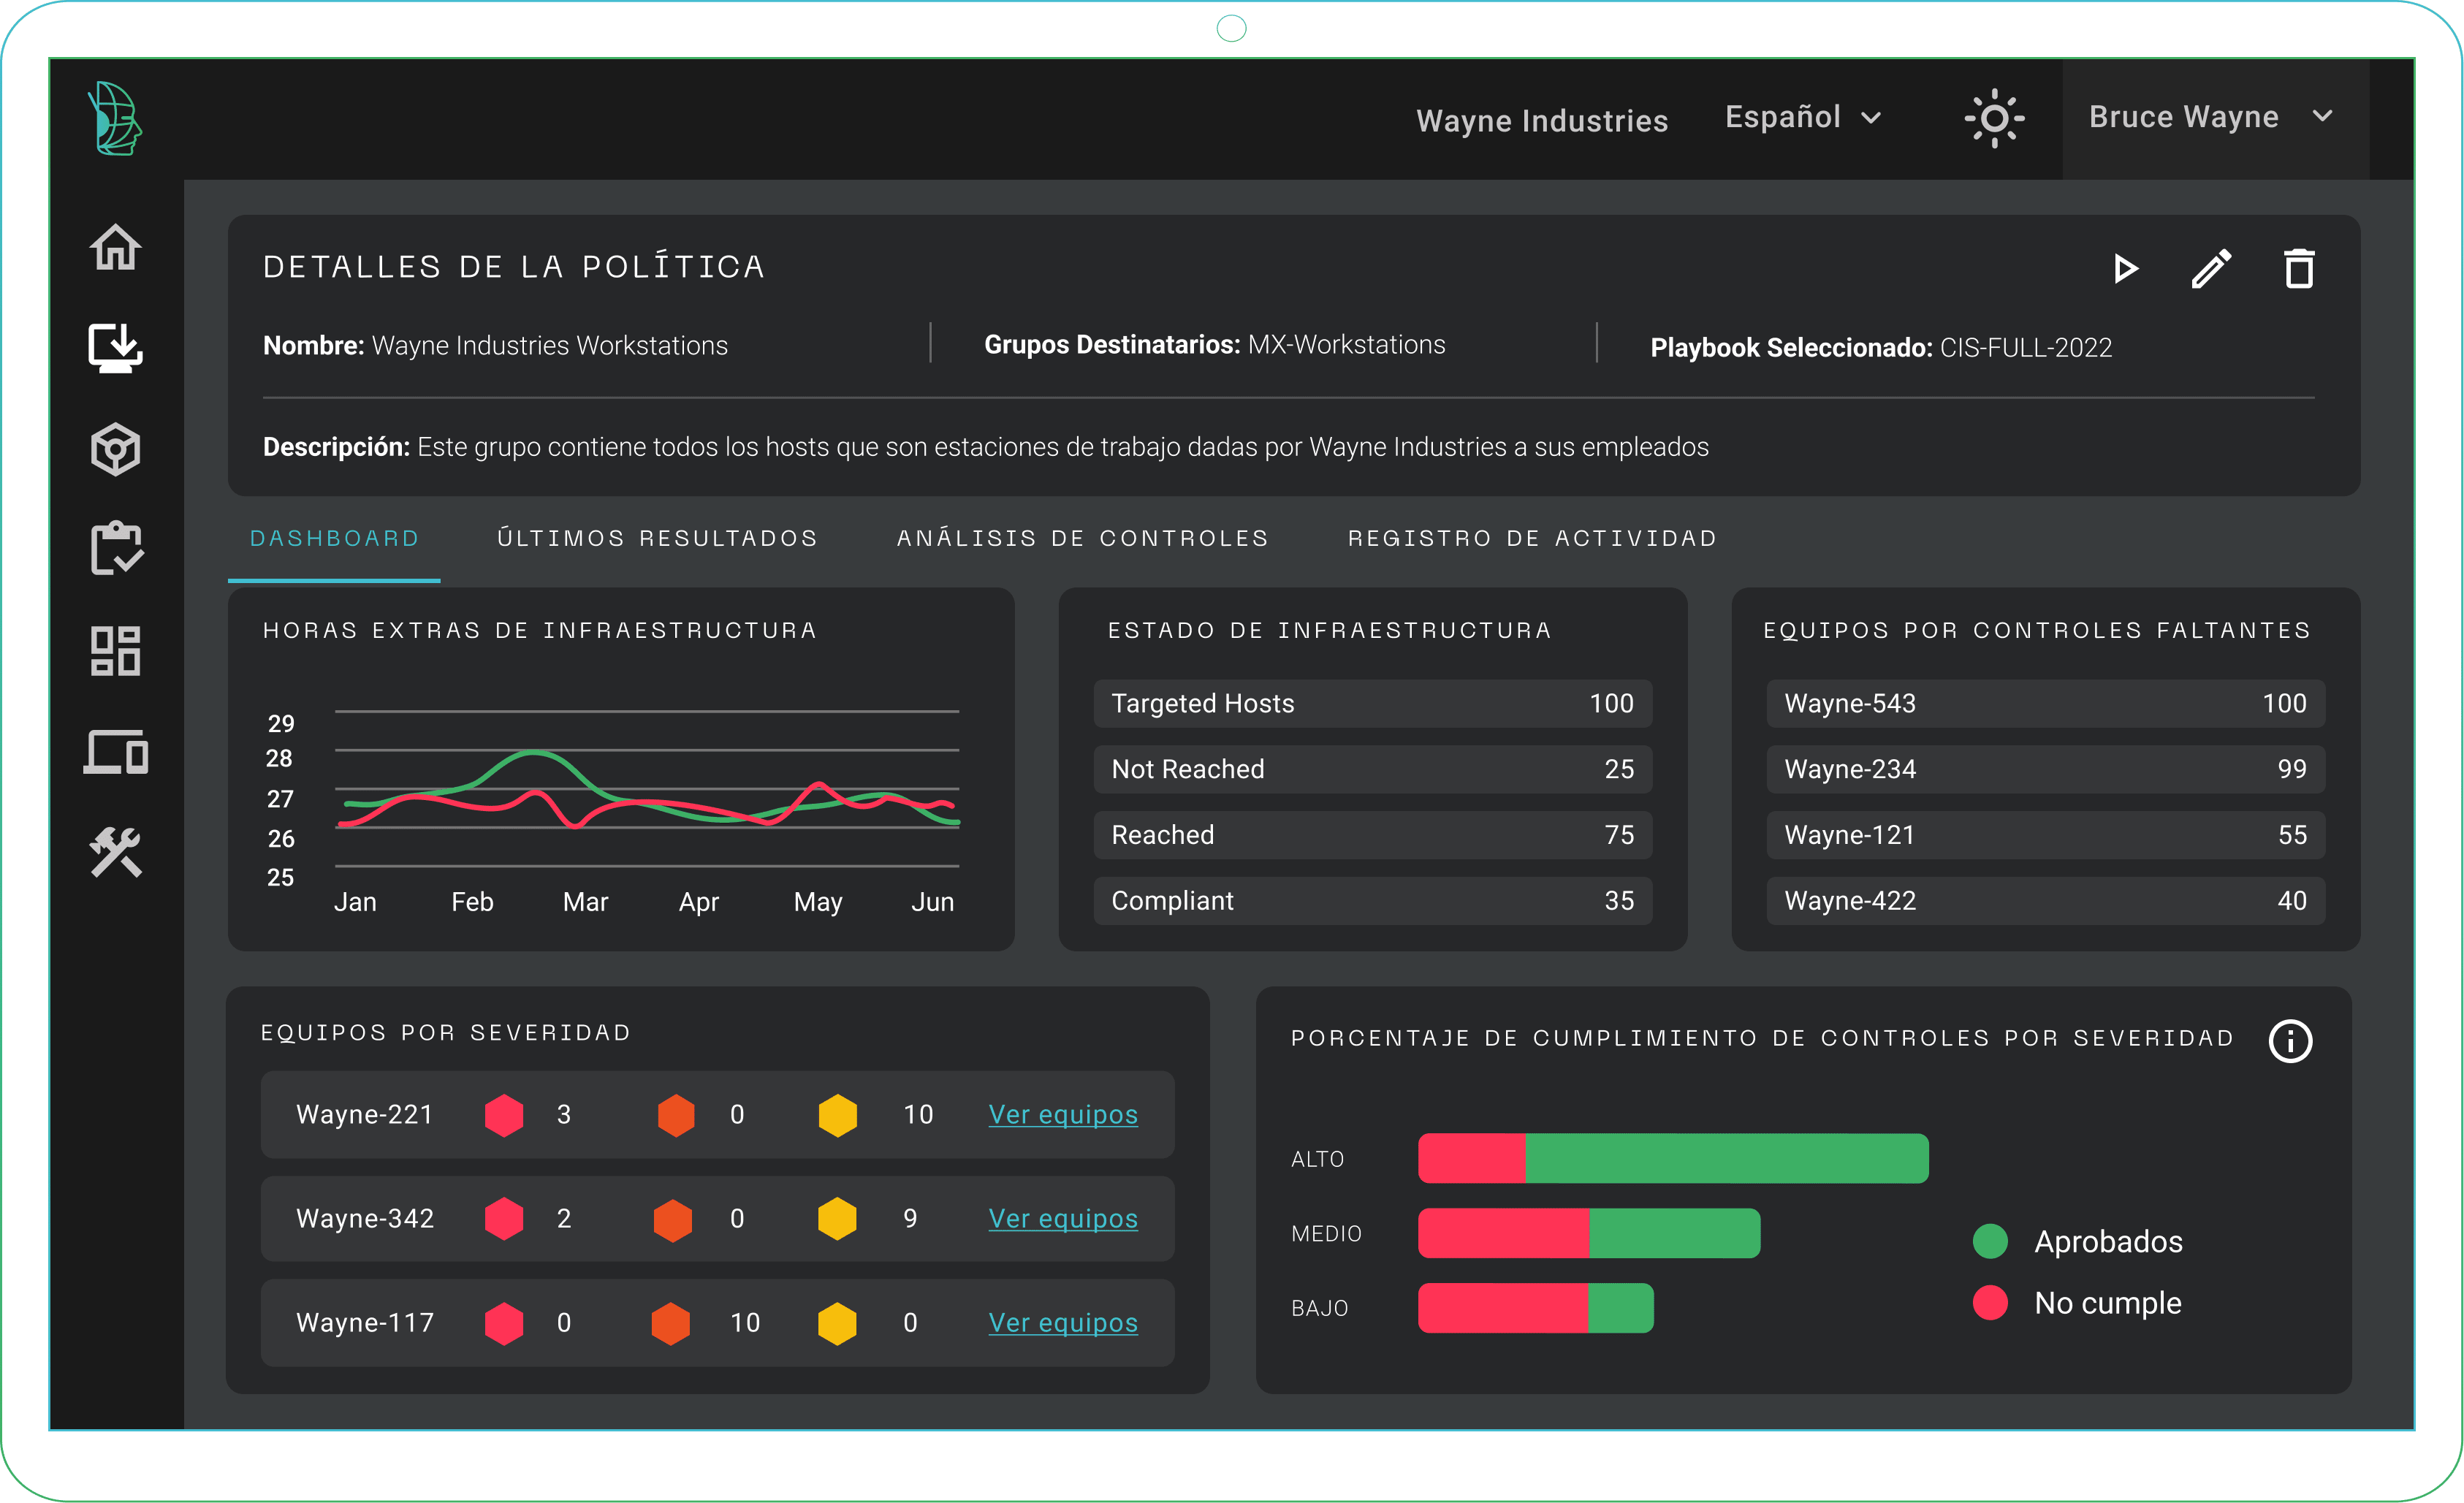The width and height of the screenshot is (2464, 1503).
Task: Click the Wayne-342 host name
Action: tap(365, 1218)
